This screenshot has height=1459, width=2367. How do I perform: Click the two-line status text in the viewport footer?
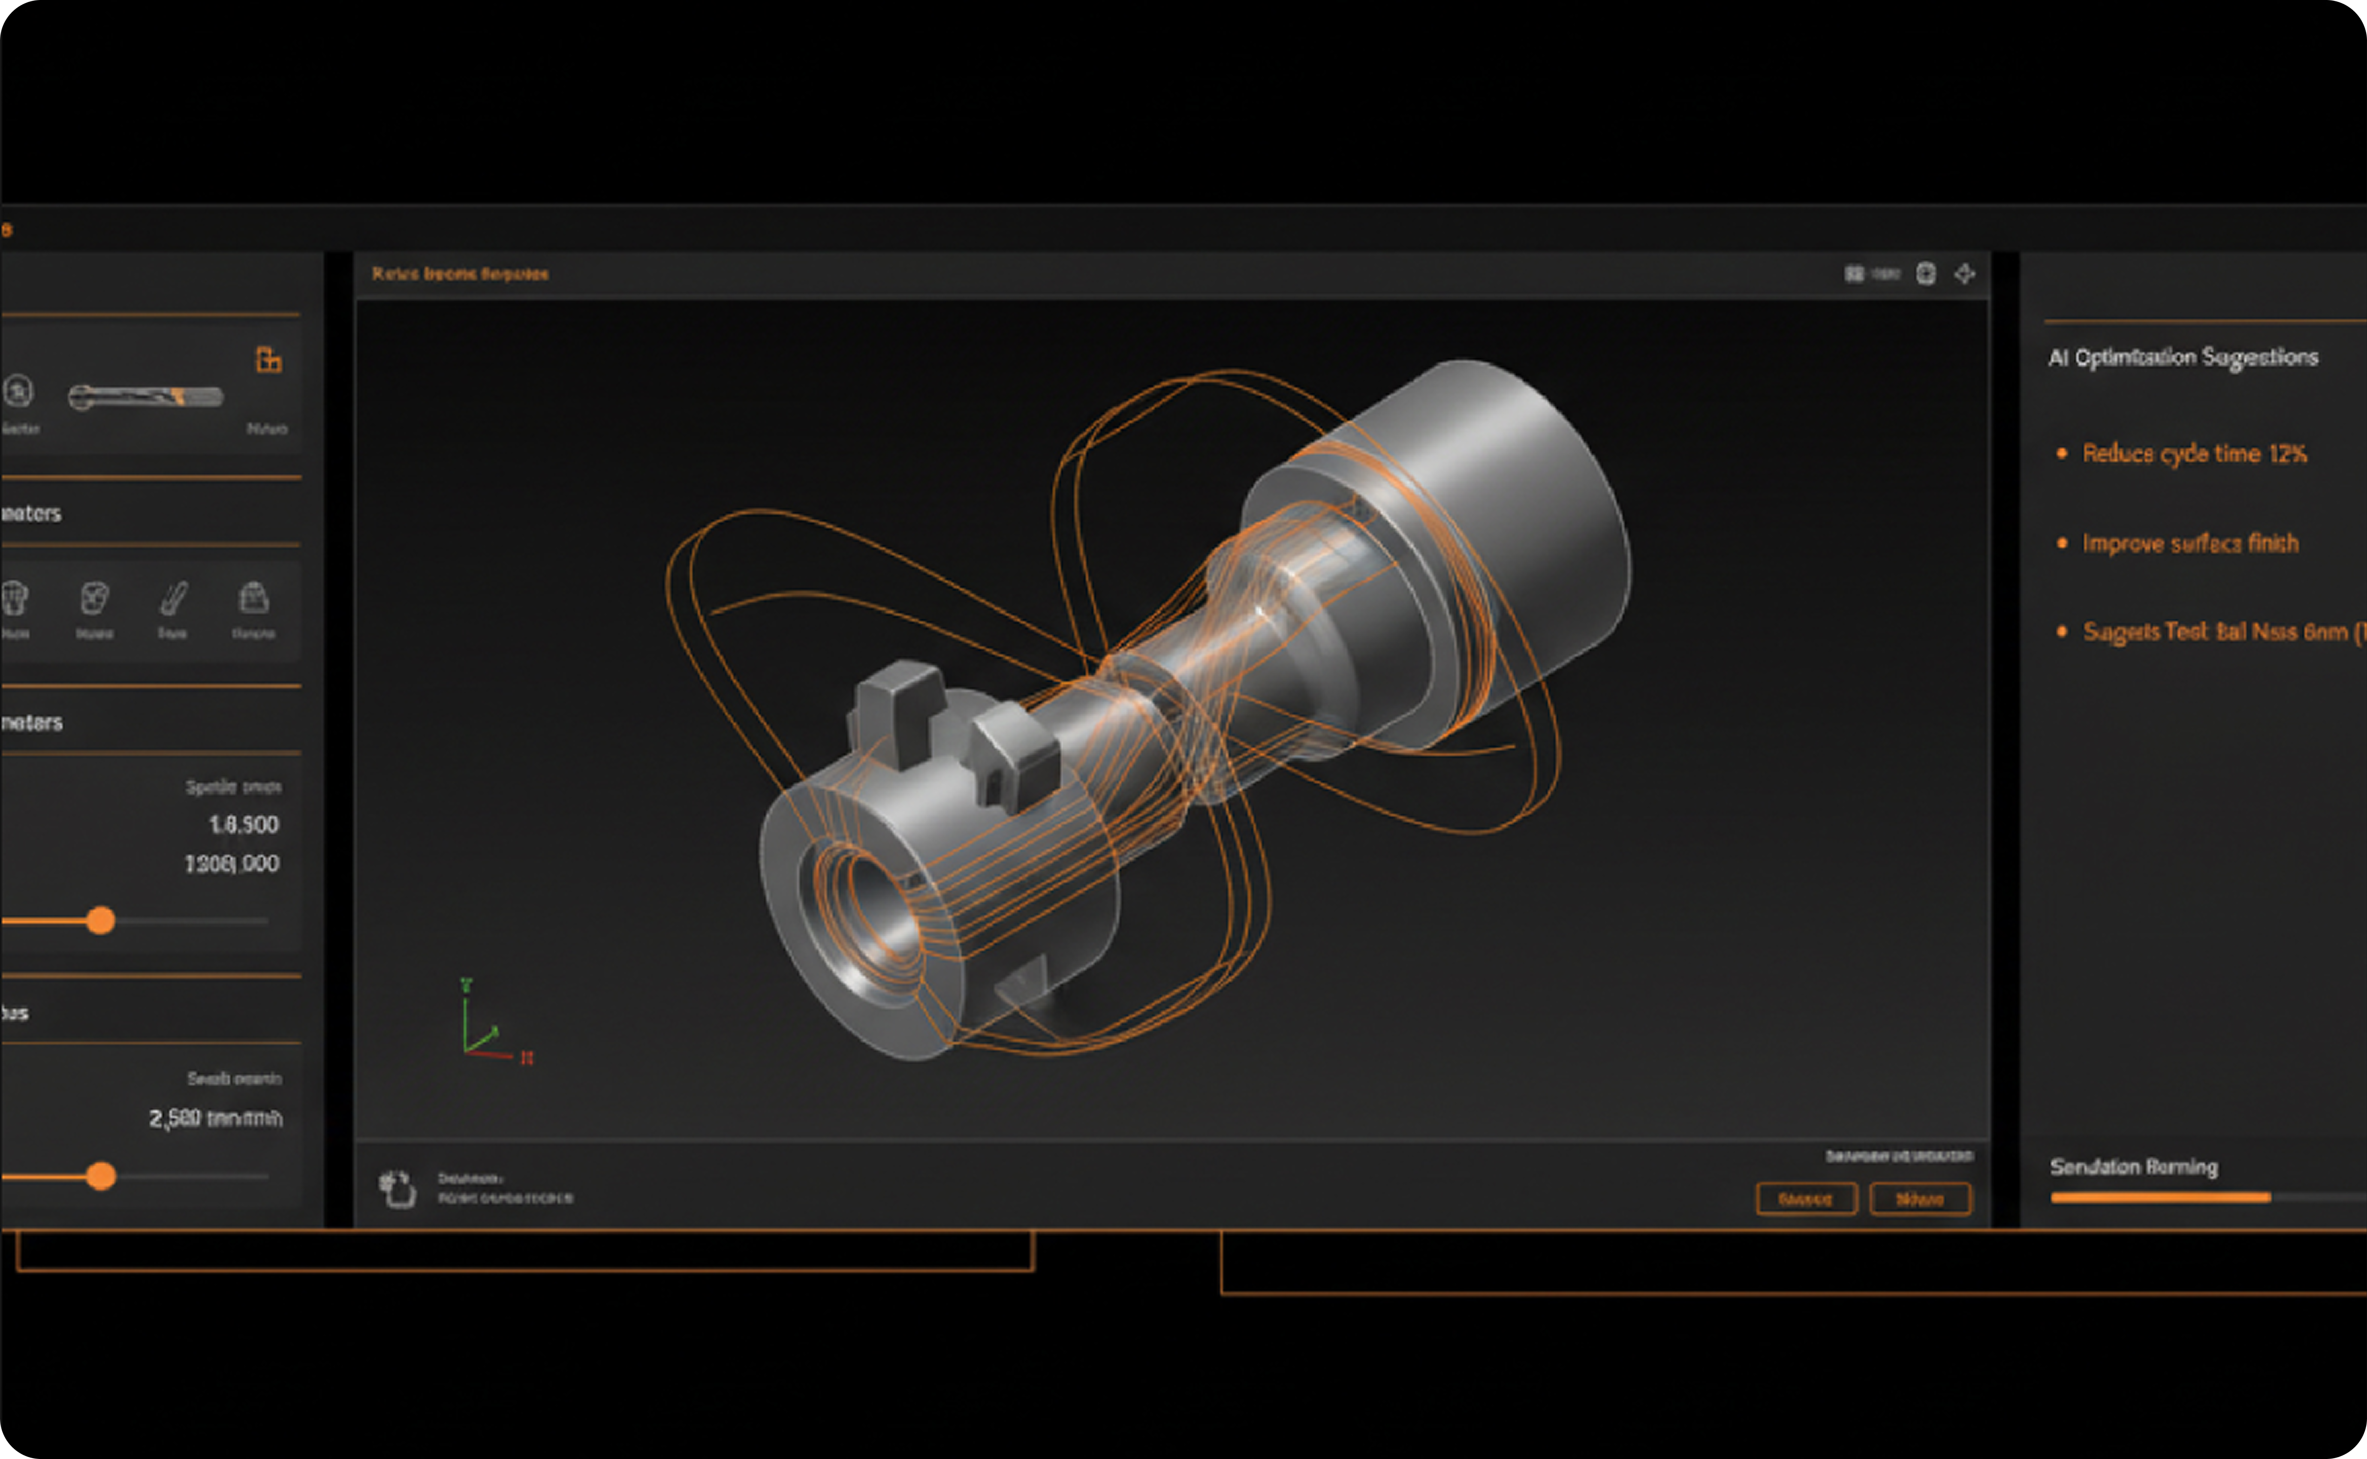pyautogui.click(x=506, y=1189)
